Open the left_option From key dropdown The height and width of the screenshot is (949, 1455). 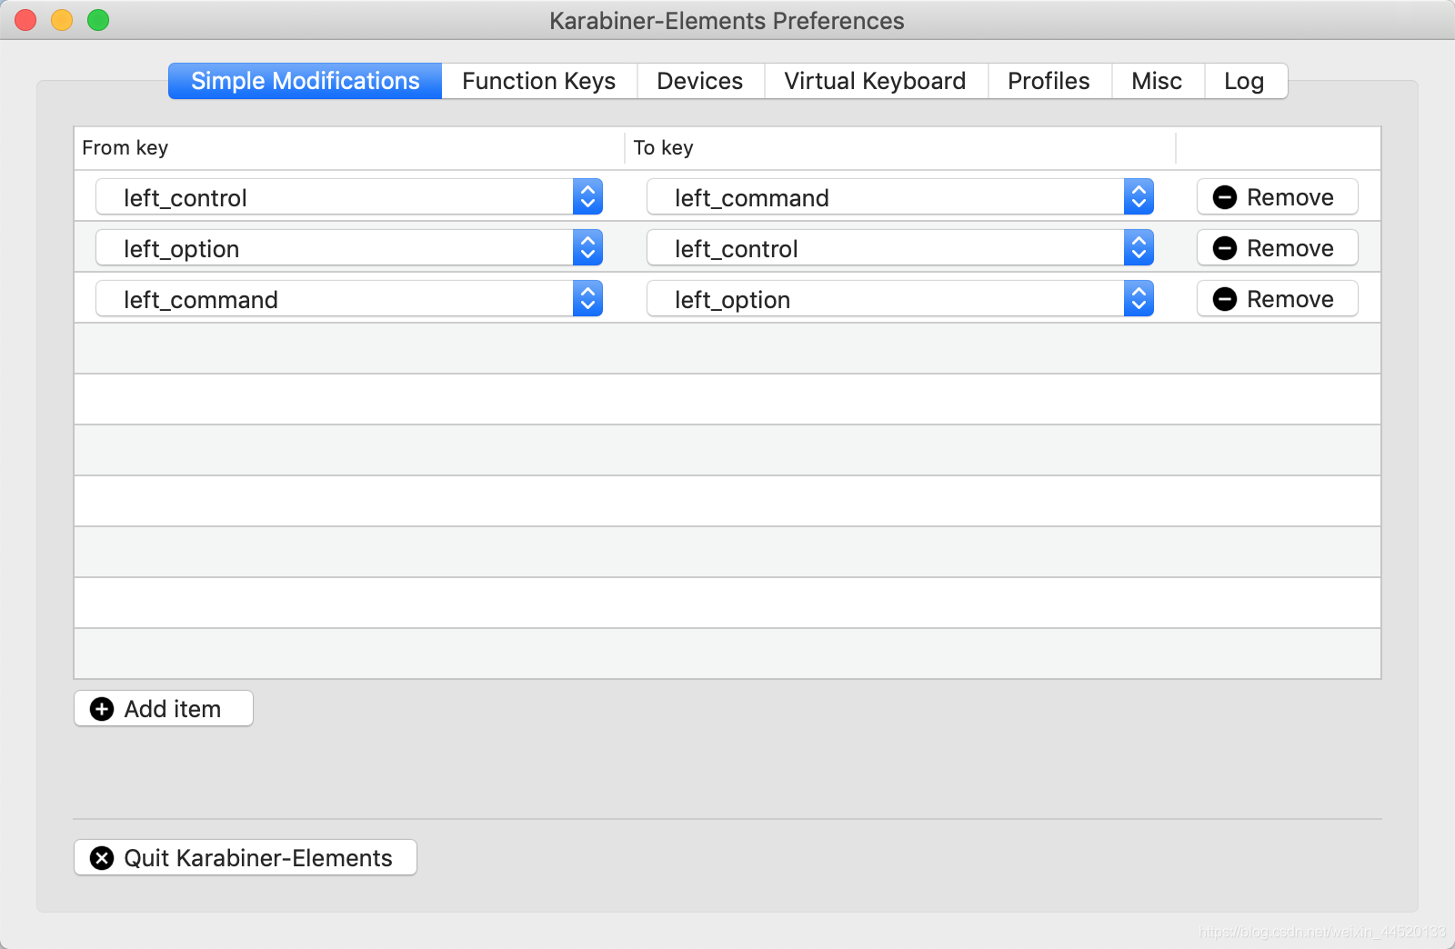point(349,248)
